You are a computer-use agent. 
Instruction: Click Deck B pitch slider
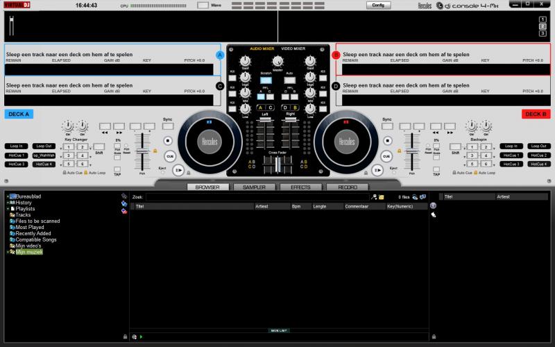pos(412,151)
